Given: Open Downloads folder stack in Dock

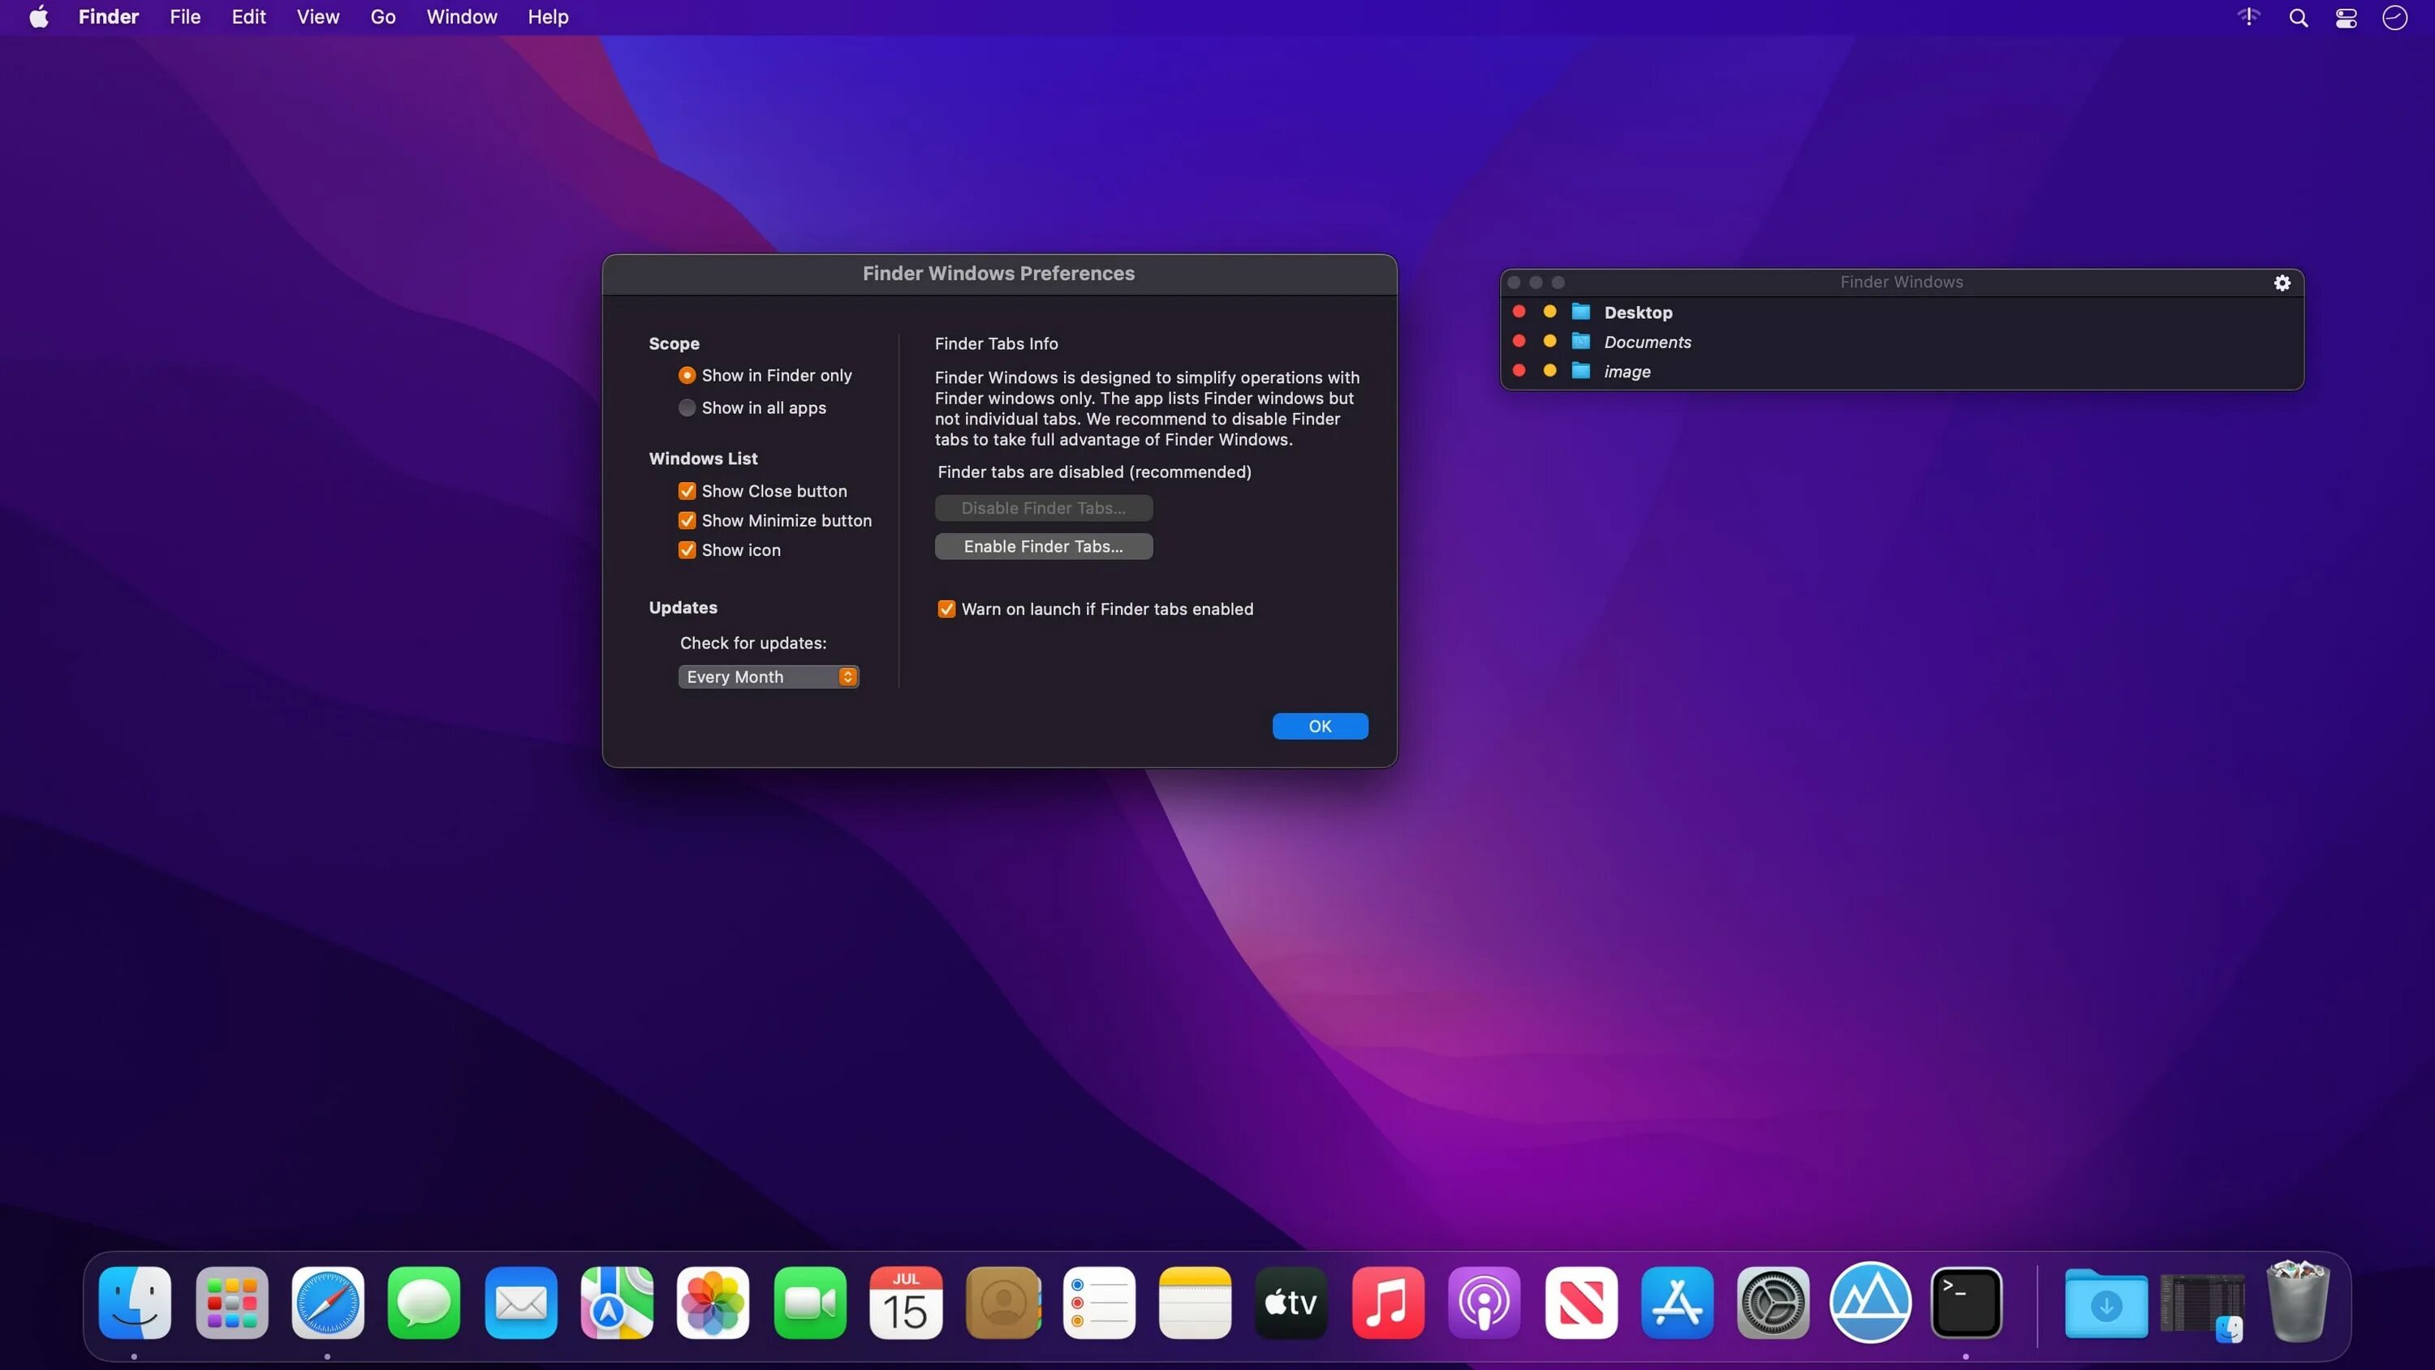Looking at the screenshot, I should click(2105, 1303).
